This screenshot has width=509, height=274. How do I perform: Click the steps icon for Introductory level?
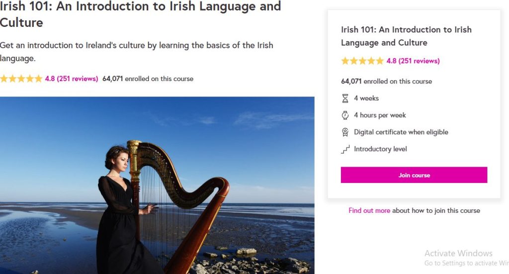pos(345,149)
